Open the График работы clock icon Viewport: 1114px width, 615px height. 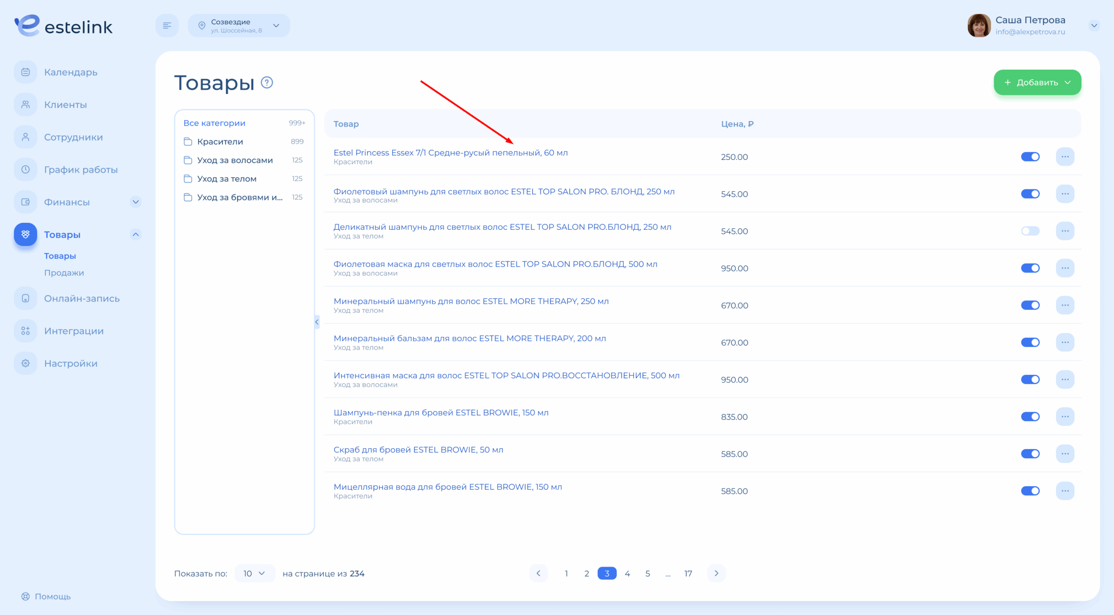pos(26,169)
